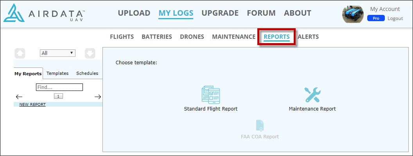Go to next page with right arrow
The image size is (413, 156).
pos(98,96)
